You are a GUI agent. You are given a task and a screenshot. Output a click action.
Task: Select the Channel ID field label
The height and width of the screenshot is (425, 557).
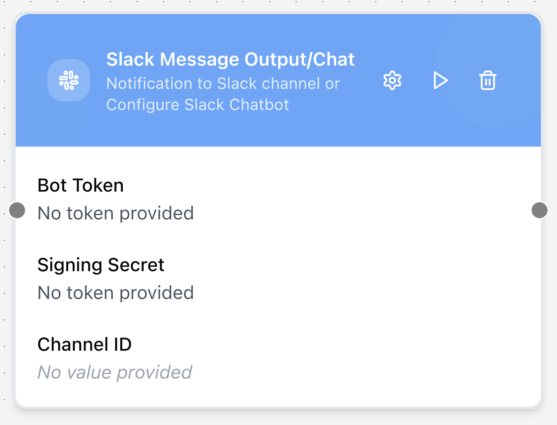coord(85,344)
